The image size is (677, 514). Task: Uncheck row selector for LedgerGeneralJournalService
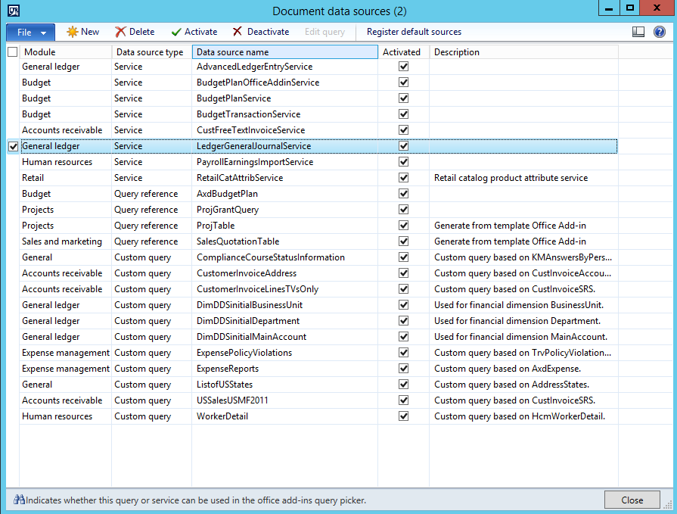[x=13, y=146]
